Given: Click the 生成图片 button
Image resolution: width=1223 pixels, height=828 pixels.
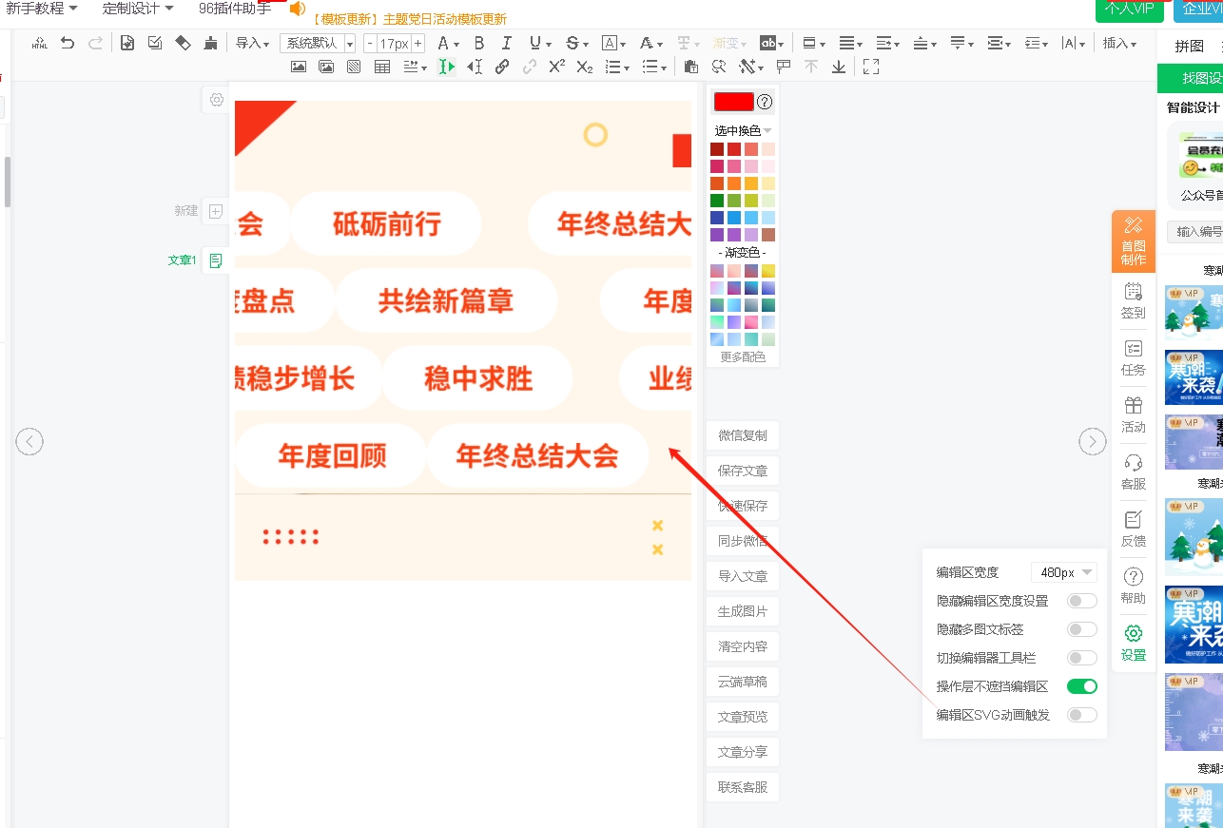Looking at the screenshot, I should point(743,611).
